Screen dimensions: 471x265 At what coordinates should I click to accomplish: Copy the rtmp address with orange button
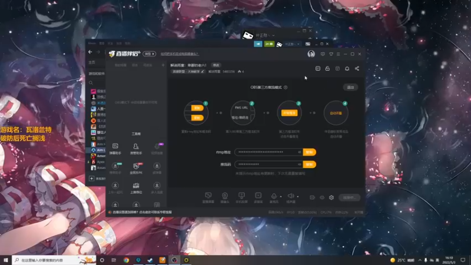310,152
